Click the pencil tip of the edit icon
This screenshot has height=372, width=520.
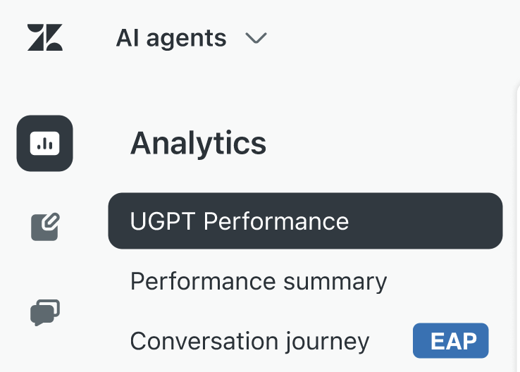(51, 221)
